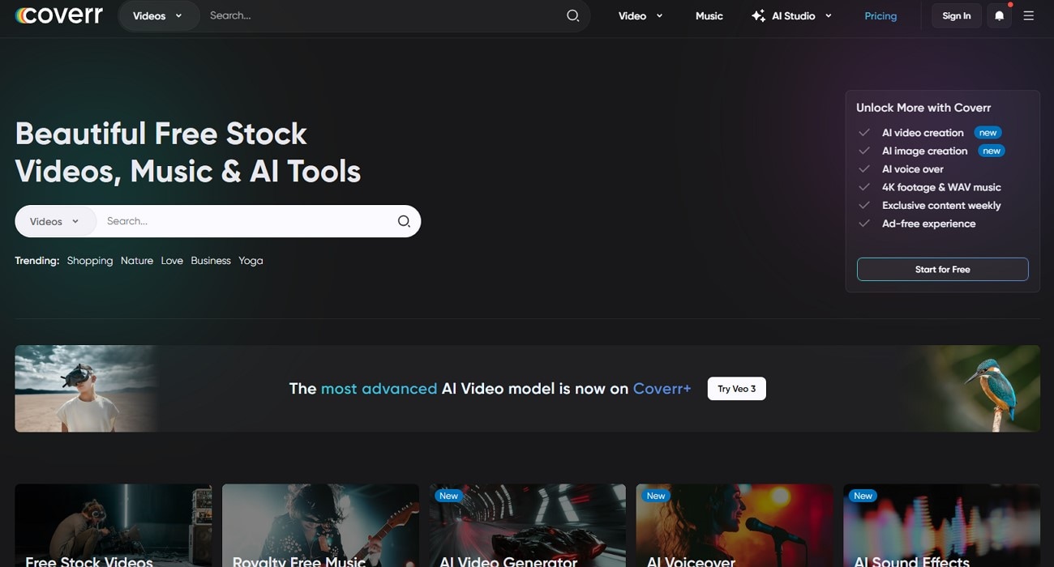
Task: Select trending tag Nature
Action: 137,261
